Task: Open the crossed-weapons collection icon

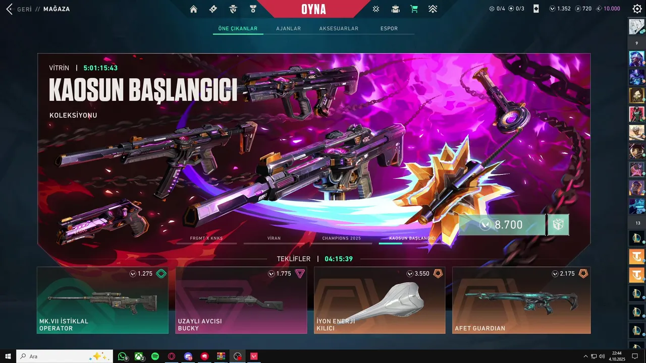Action: (x=376, y=9)
